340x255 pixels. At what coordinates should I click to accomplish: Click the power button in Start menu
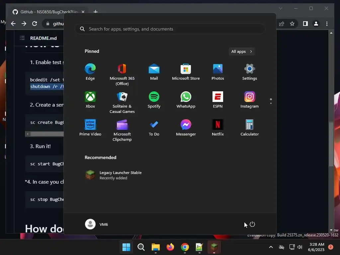point(252,224)
